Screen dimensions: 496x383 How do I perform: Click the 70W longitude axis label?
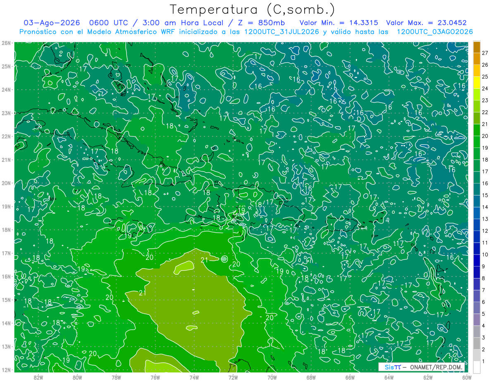point(272,377)
